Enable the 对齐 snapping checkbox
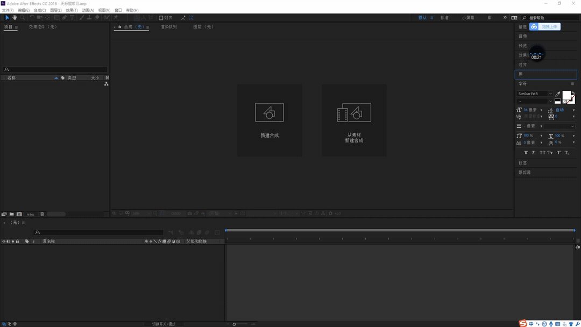The image size is (581, 327). [x=161, y=18]
